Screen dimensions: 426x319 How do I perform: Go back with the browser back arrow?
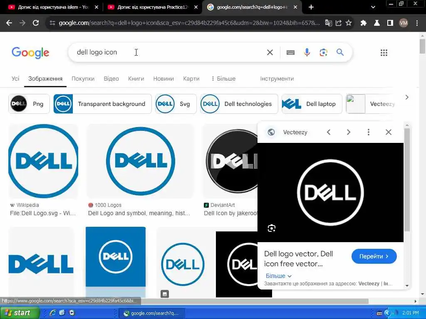pos(9,23)
